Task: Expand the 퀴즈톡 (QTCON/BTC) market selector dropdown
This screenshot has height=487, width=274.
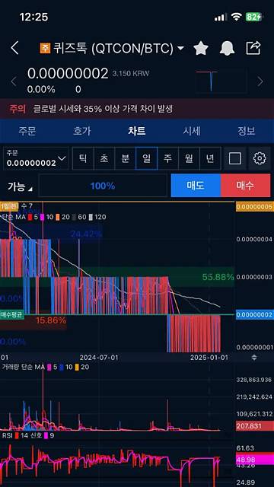Action: 180,48
